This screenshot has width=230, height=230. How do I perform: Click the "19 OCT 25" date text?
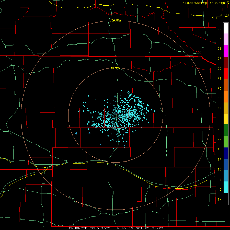(x=139, y=228)
